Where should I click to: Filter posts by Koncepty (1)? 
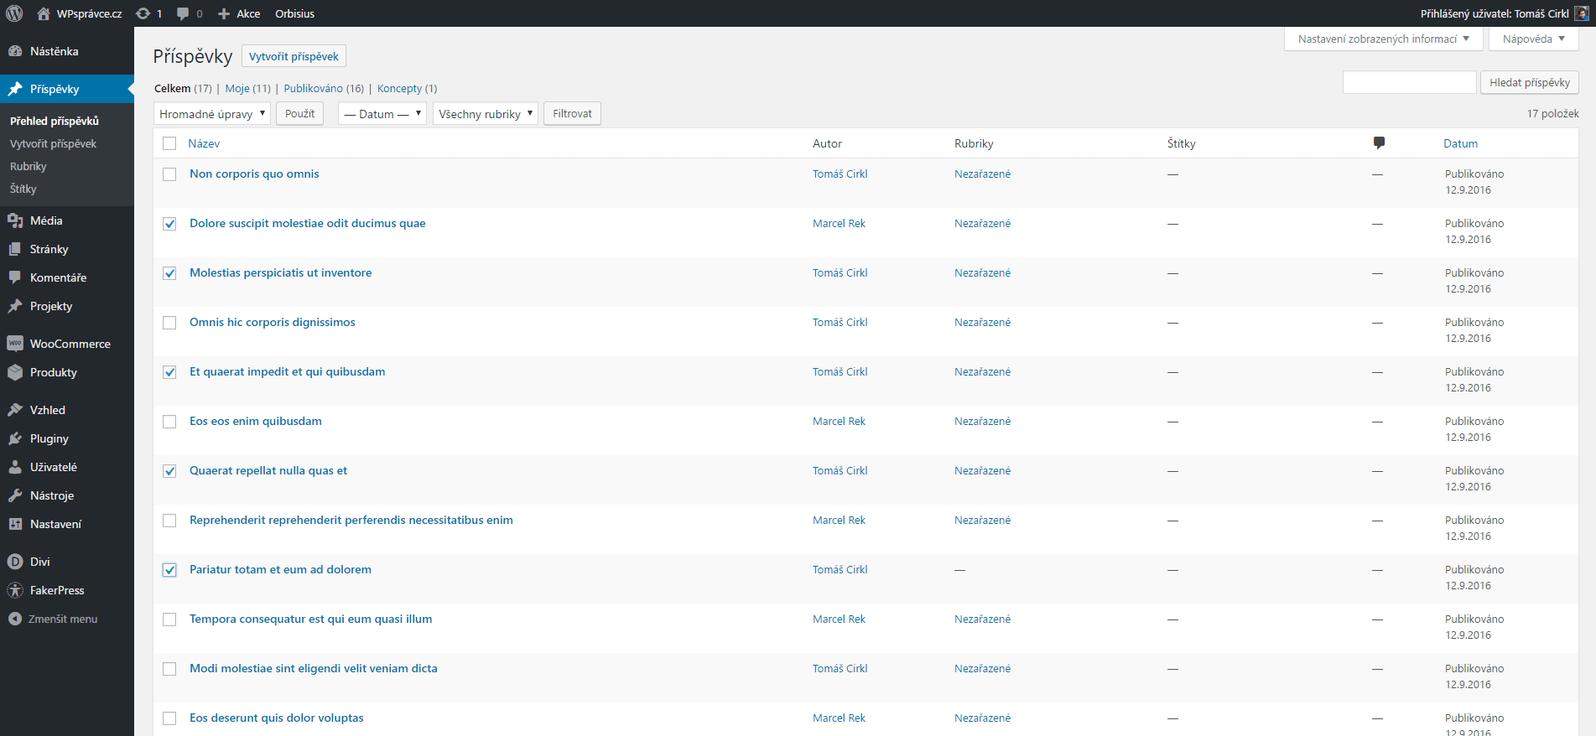(x=407, y=88)
